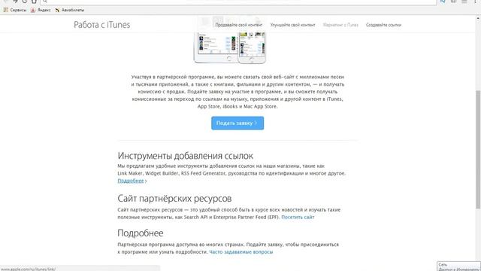
Task: Open the Часто задаваемые вопросы link
Action: [x=241, y=251]
